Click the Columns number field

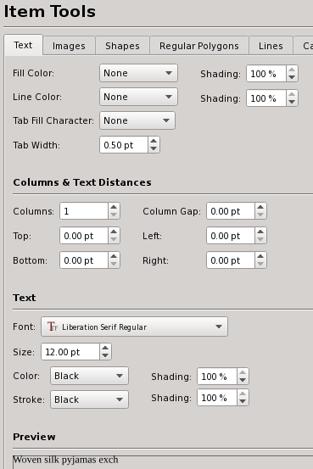click(84, 211)
